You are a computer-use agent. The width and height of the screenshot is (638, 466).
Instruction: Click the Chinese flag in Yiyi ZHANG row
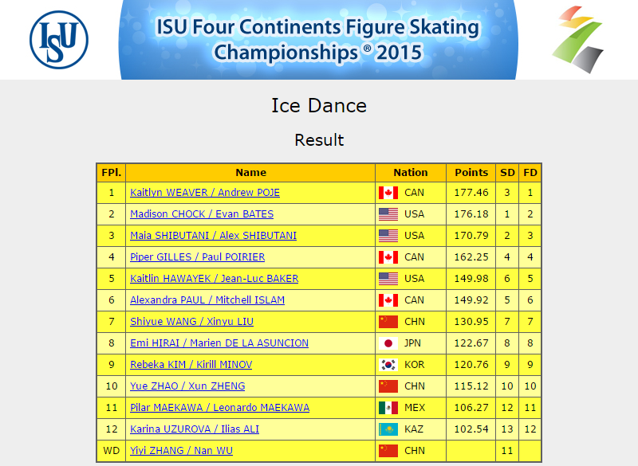[388, 451]
